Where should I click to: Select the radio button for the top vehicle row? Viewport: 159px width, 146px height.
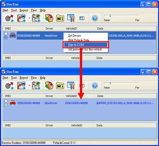(6, 34)
